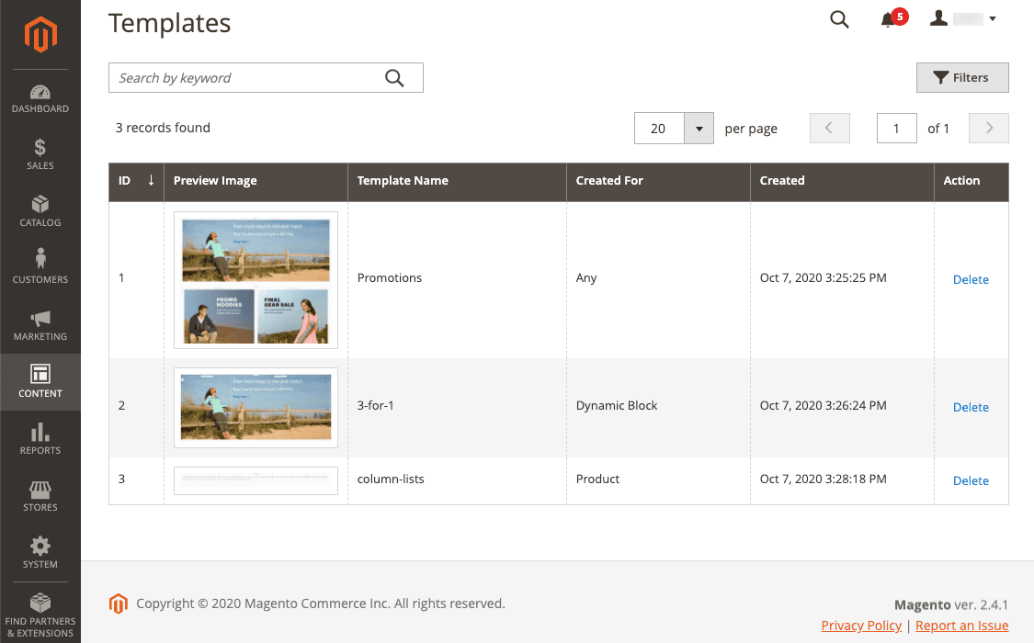This screenshot has height=643, width=1034.
Task: Delete the 3-for-1 template
Action: pos(971,407)
